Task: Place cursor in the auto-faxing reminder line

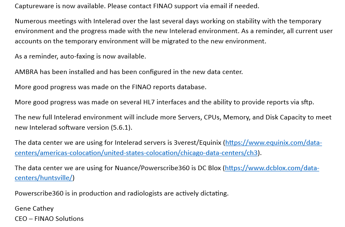Action: 80,56
